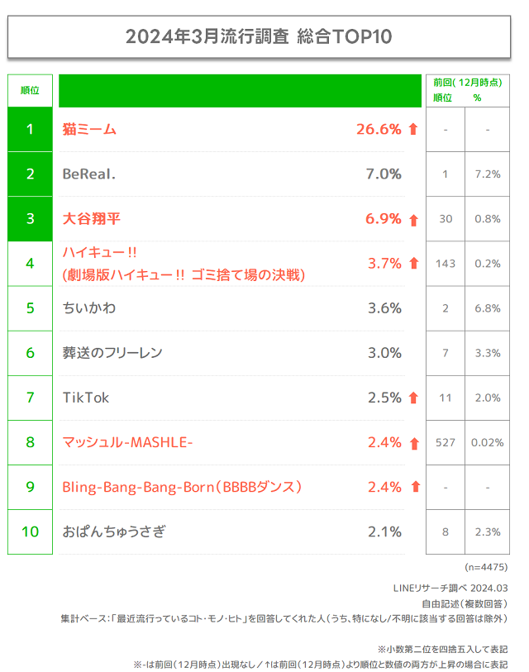Click the 前回(12月時点) column header

point(467,83)
